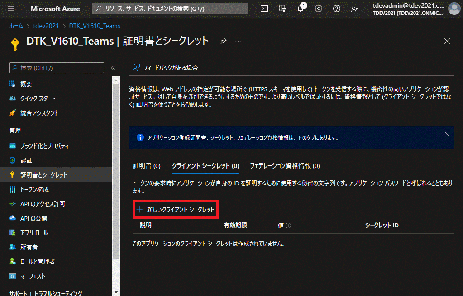Click the top bar feedback icon
Viewport: 463px width, 296px height.
[355, 9]
